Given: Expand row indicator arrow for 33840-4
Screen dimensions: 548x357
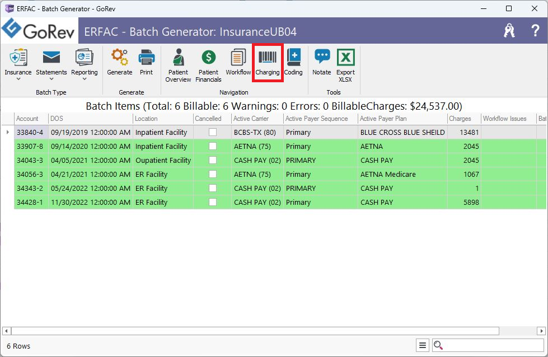Looking at the screenshot, I should pyautogui.click(x=8, y=132).
